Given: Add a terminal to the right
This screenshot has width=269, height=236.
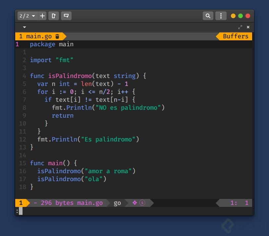Looking at the screenshot, I should (54, 16).
